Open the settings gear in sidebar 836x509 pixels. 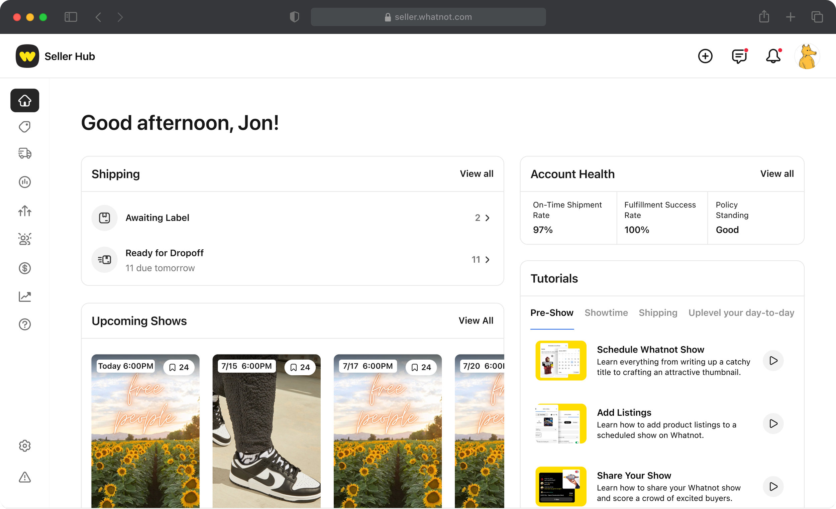click(25, 446)
